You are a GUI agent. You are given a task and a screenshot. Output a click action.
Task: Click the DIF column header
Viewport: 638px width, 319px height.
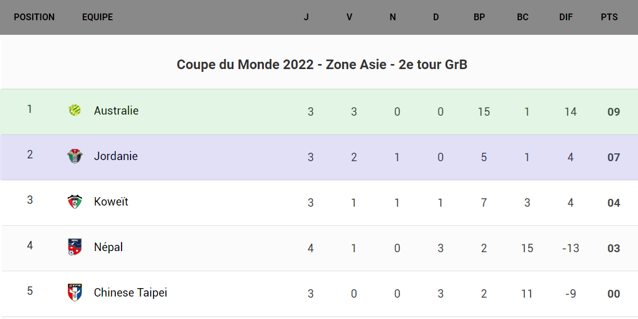[566, 17]
